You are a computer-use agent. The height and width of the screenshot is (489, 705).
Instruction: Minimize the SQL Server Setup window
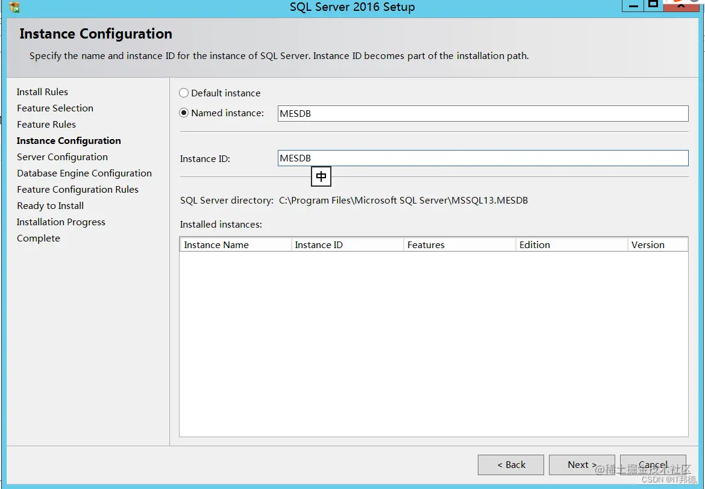633,5
